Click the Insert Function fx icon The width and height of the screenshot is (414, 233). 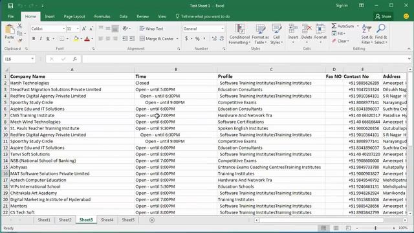75,59
